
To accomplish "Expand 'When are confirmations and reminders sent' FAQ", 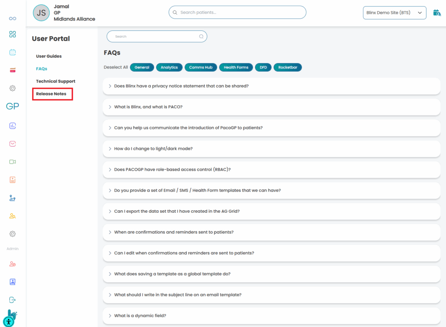I will click(x=272, y=232).
